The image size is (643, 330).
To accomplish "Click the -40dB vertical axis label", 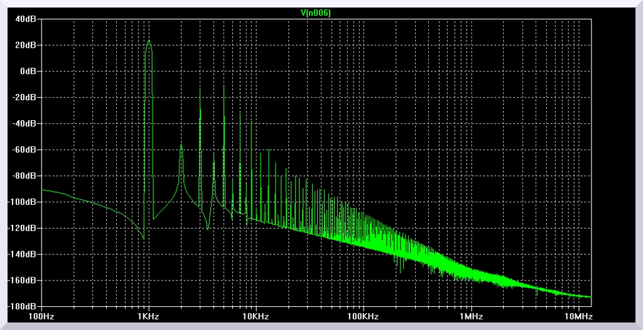I will click(x=26, y=123).
